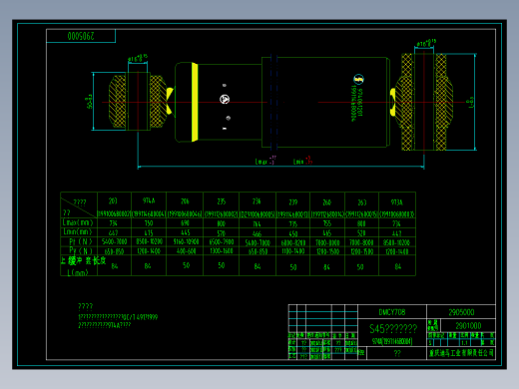Viewport: 519px width, 389px height.
Task: Click the L(mm) buffer length row label
Action: tap(78, 272)
